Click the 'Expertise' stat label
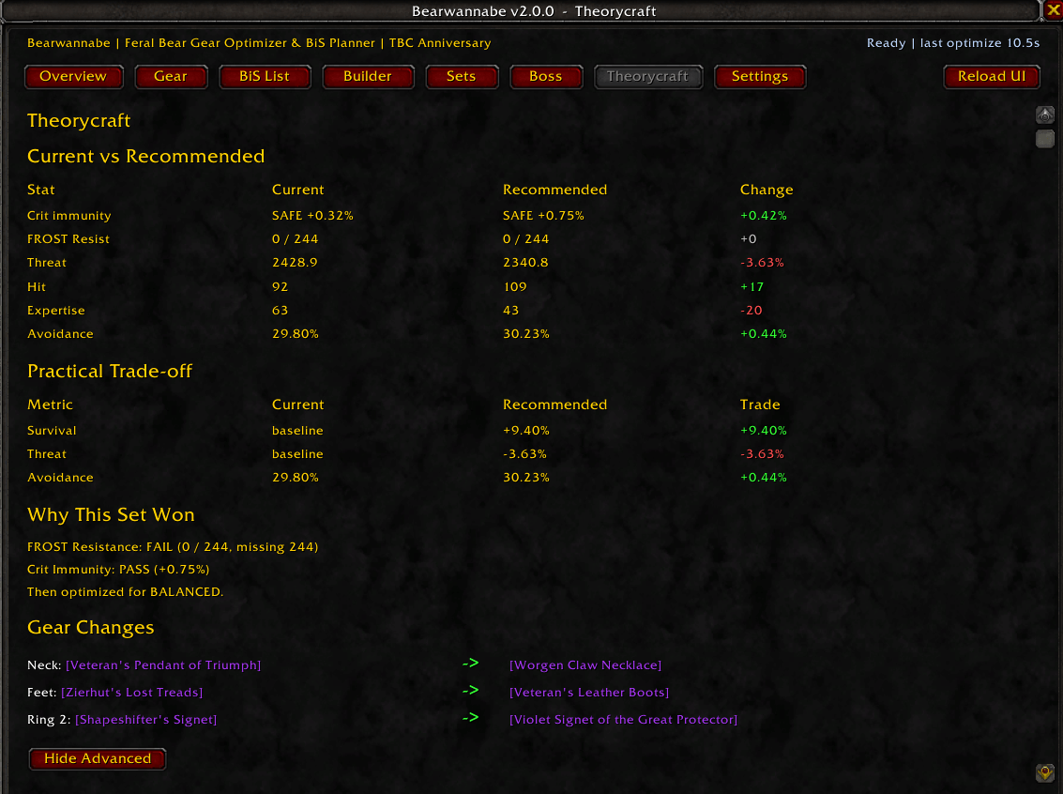Screen dimensions: 1063x794 [56, 311]
